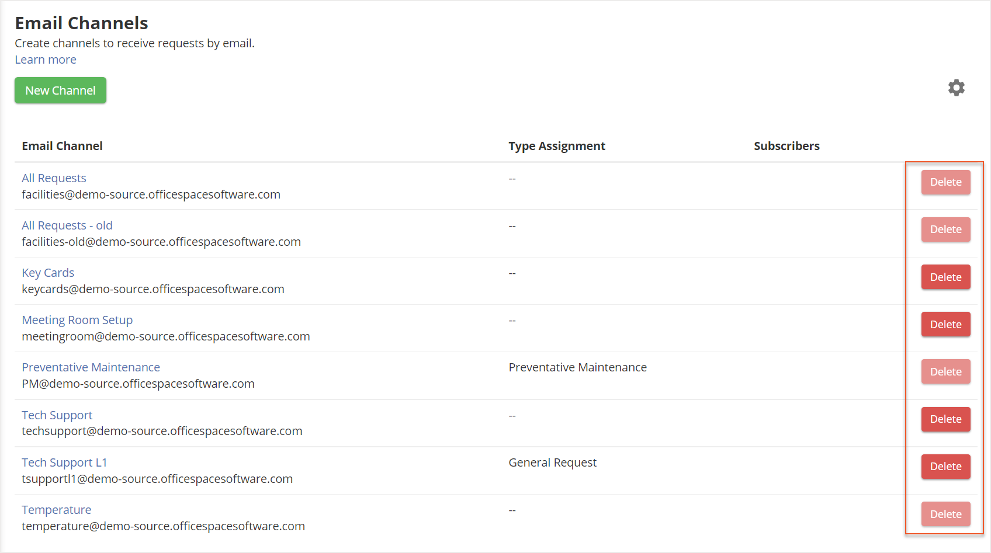Open the gear settings icon
Screen dimensions: 991x553
click(x=956, y=88)
